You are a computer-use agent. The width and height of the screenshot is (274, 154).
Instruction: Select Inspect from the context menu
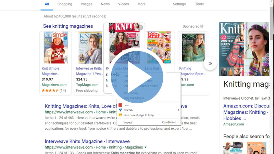click(128, 122)
